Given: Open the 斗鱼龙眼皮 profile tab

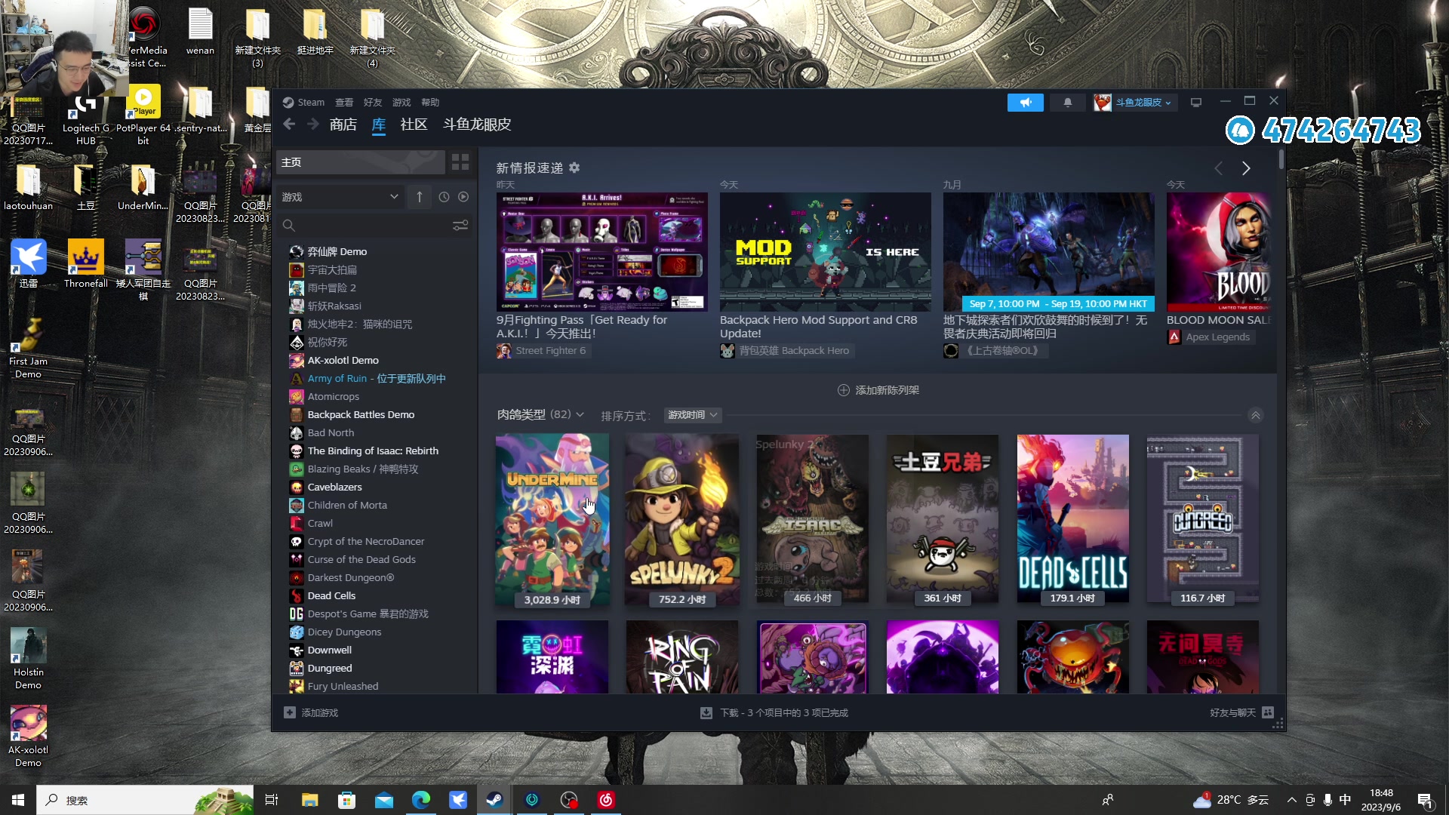Looking at the screenshot, I should pos(477,125).
